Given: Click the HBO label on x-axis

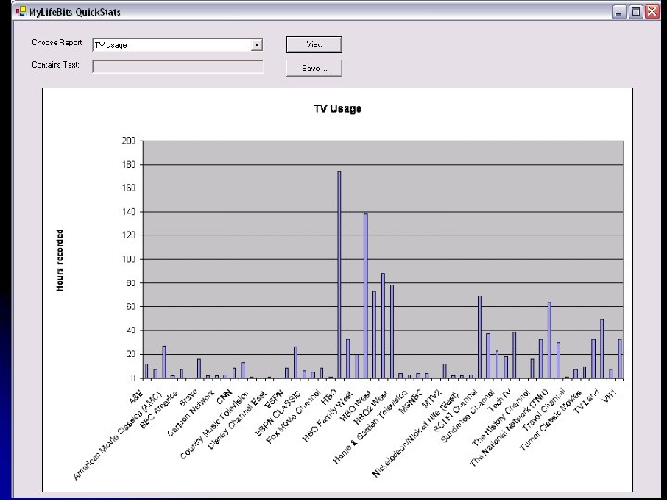Looking at the screenshot, I should [x=329, y=396].
